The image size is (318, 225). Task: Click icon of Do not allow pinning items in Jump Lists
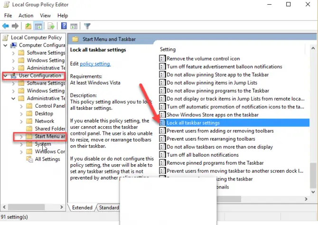(x=162, y=83)
